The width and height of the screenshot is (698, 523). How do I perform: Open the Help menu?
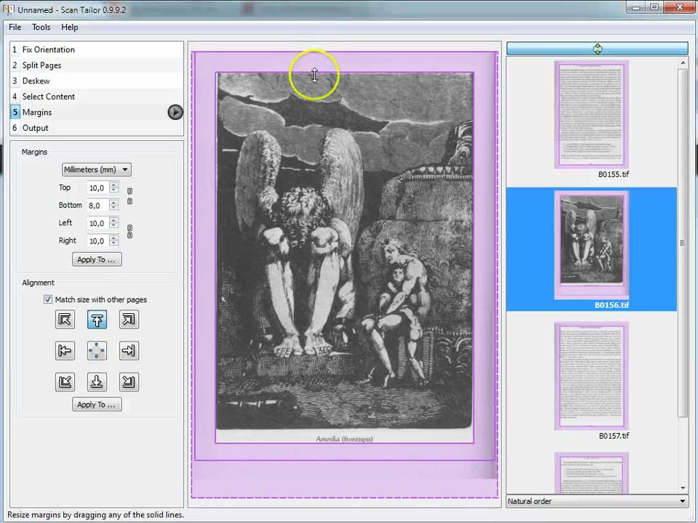[x=70, y=27]
